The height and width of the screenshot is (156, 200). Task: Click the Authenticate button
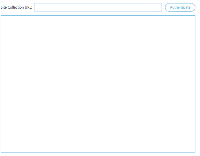coord(180,7)
